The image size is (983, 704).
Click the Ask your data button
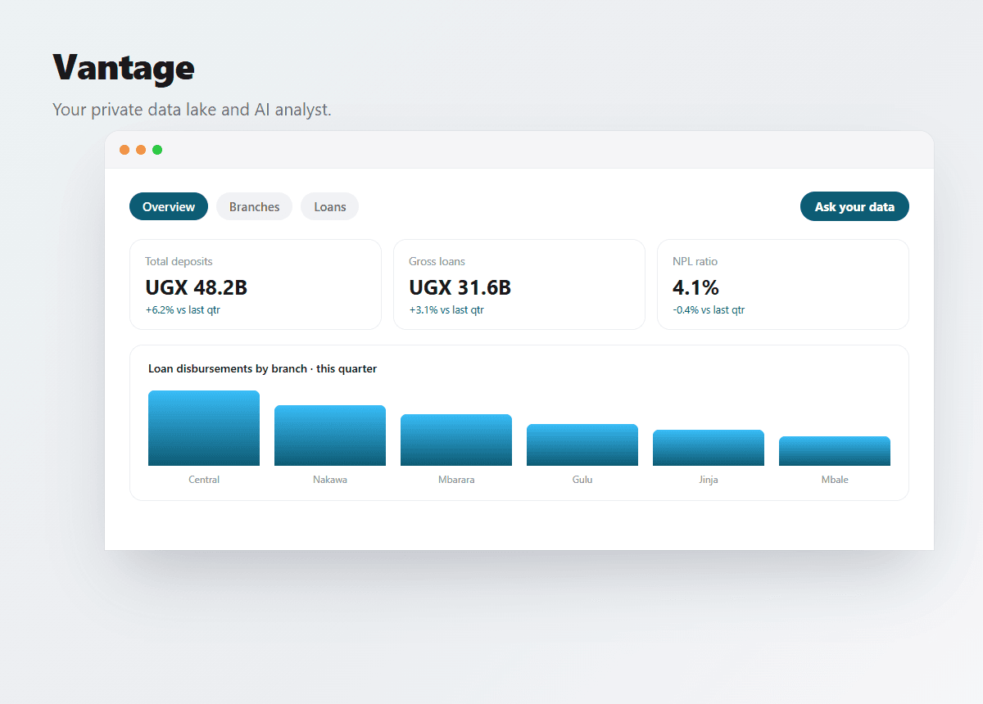click(x=854, y=206)
